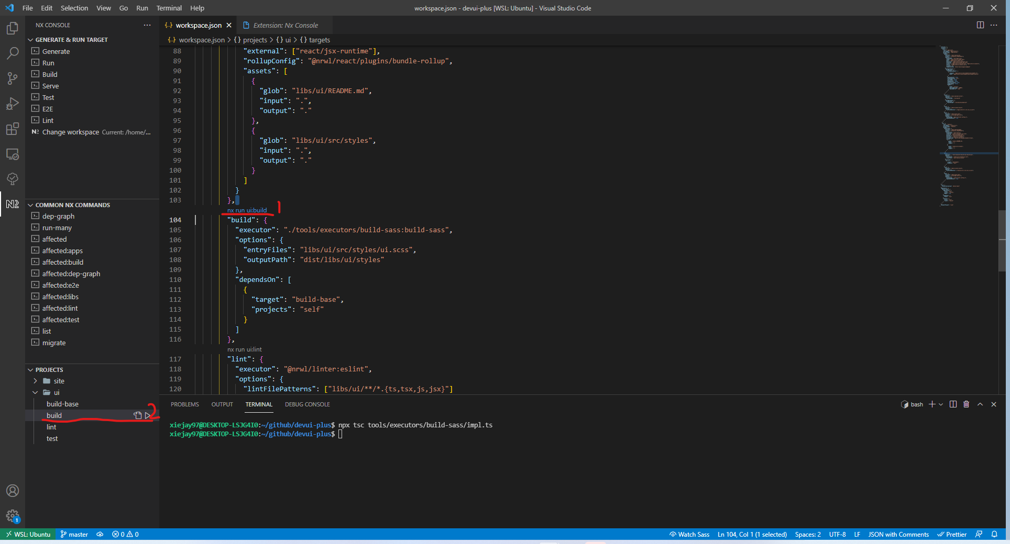Image resolution: width=1010 pixels, height=544 pixels.
Task: Click the 'nx run ui:build' code lens
Action: (x=247, y=210)
